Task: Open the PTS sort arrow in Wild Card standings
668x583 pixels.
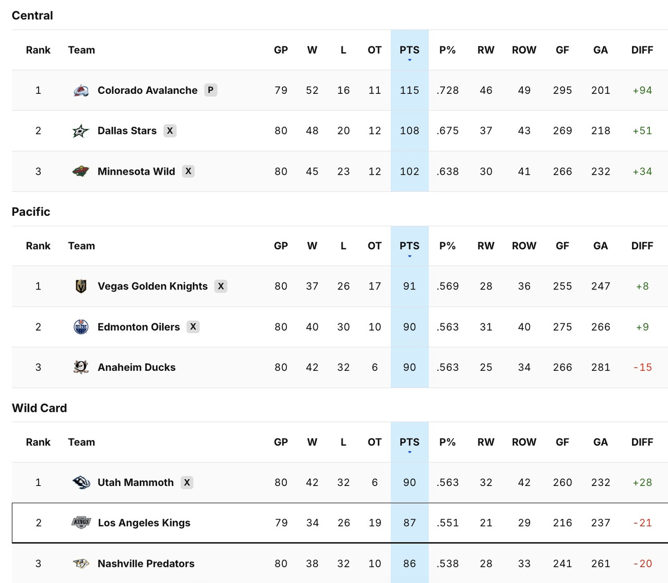Action: [x=410, y=451]
